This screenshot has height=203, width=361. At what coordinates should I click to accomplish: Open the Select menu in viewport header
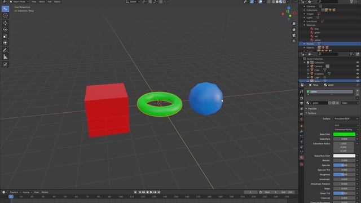[42, 2]
